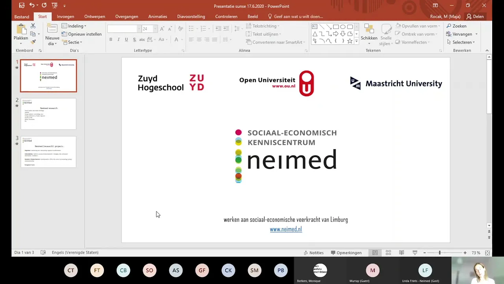Open the Invoegen ribbon tab
The height and width of the screenshot is (284, 504).
(65, 17)
